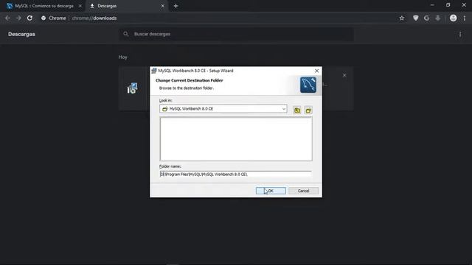Click the Hoy date label
This screenshot has width=472, height=265.
pyautogui.click(x=123, y=57)
